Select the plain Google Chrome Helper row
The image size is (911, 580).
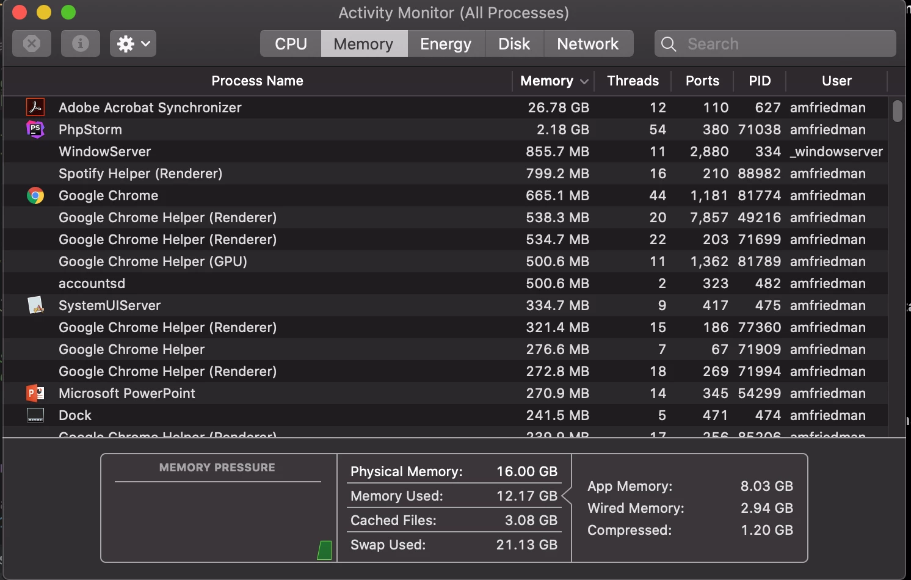point(445,349)
